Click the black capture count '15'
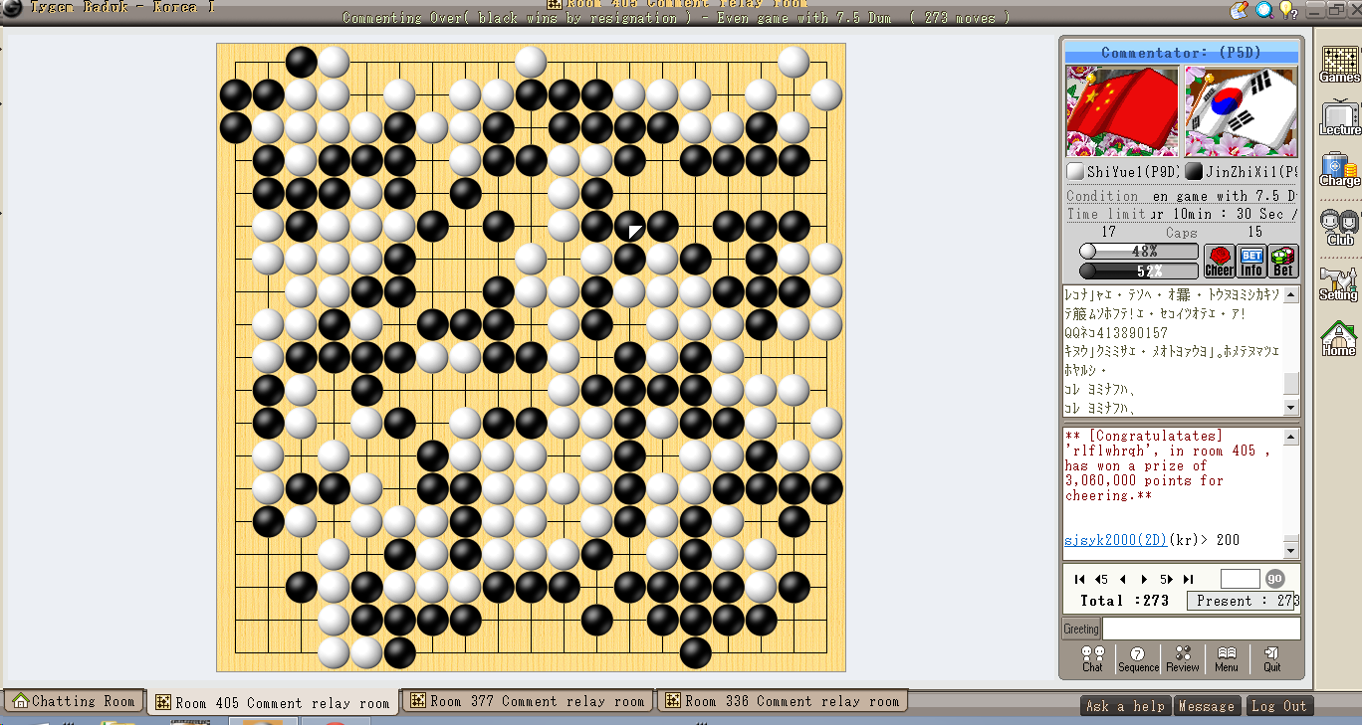This screenshot has width=1362, height=725. pos(1255,232)
